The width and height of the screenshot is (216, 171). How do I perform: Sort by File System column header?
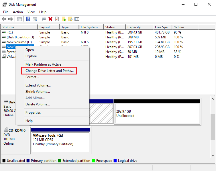(89, 27)
